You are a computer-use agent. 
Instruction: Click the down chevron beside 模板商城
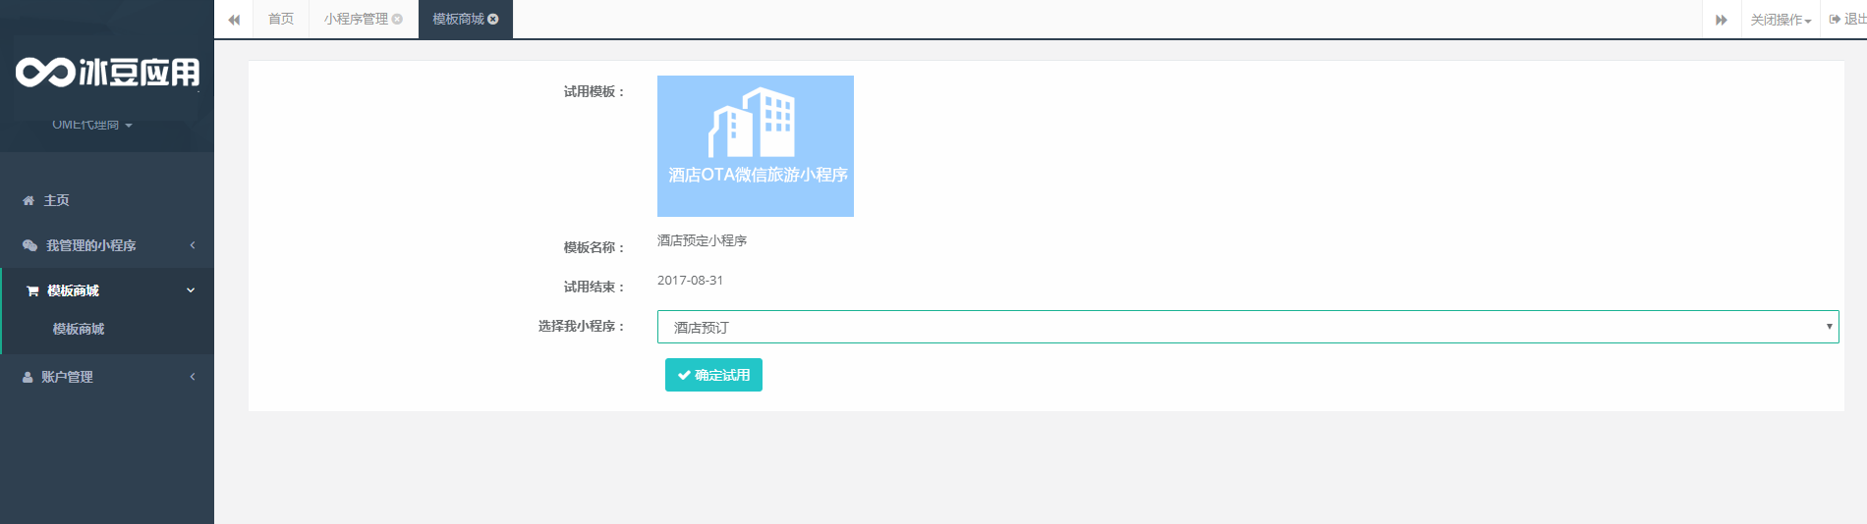click(x=191, y=290)
